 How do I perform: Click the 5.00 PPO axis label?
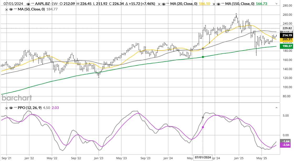pyautogui.click(x=286, y=116)
